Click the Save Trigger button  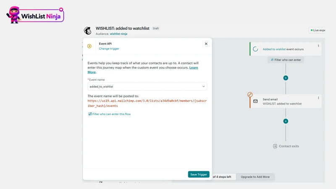pos(199,174)
